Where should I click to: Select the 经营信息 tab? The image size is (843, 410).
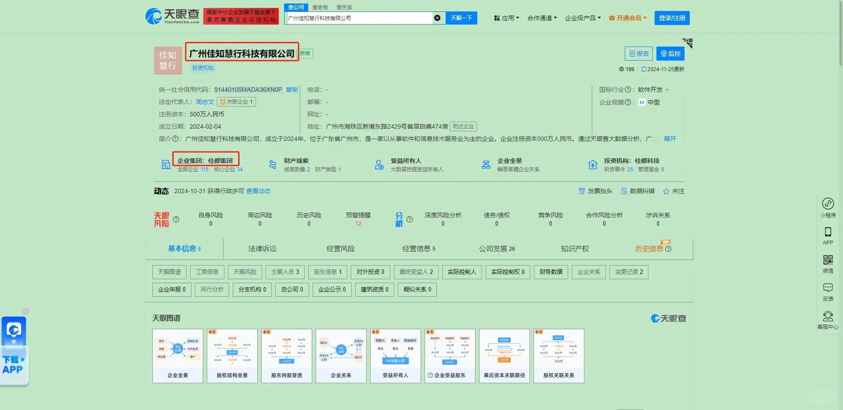click(419, 249)
